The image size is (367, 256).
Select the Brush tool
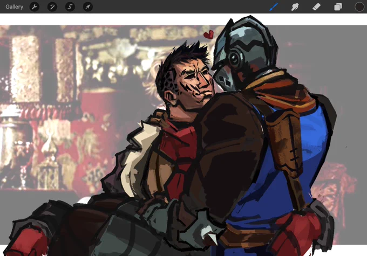[274, 7]
